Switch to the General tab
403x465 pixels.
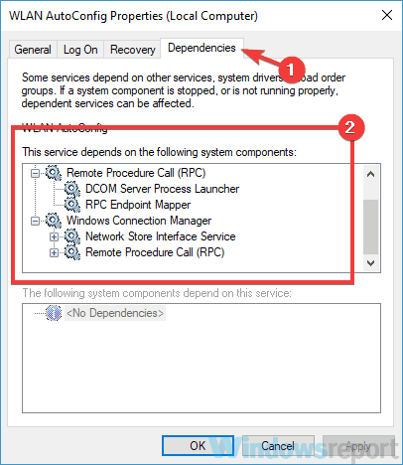[x=33, y=50]
